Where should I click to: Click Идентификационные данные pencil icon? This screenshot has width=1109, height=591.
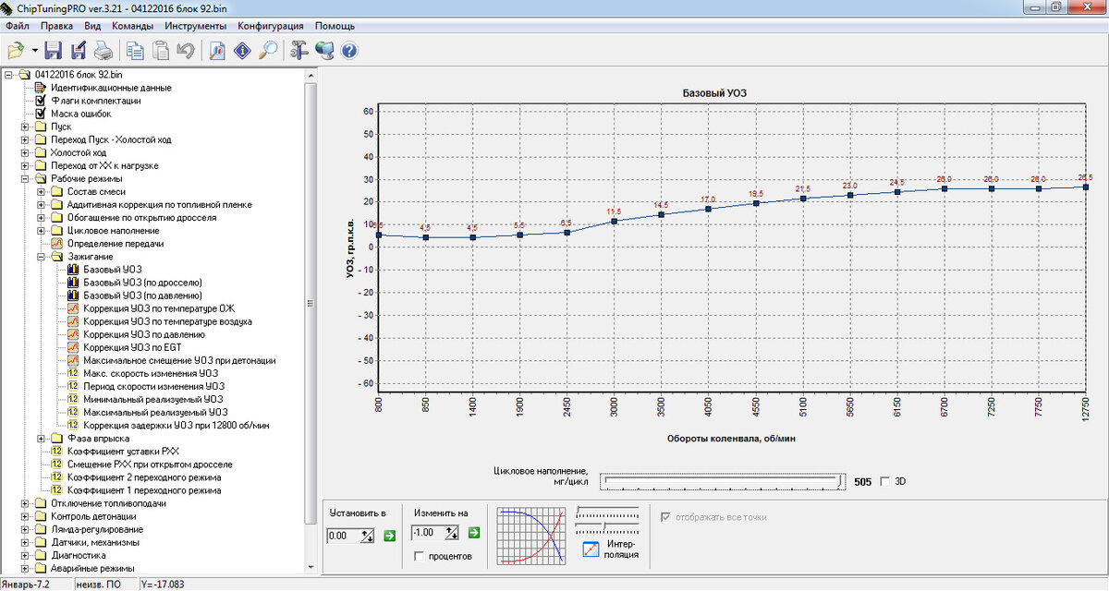tap(42, 88)
